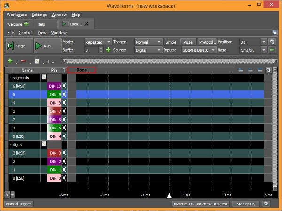Toggle the trigger condition X for DIN 3
Screen dimensions: 282x211
pyautogui.click(x=64, y=153)
